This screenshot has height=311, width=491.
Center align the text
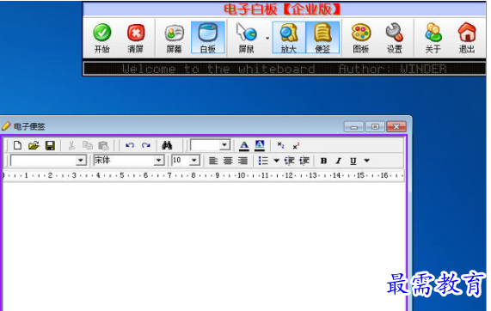[228, 161]
